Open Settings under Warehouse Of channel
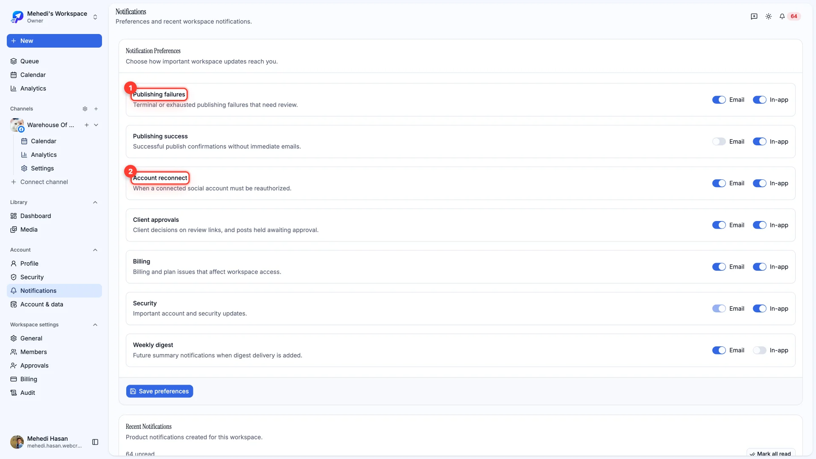816x459 pixels. [x=59, y=168]
